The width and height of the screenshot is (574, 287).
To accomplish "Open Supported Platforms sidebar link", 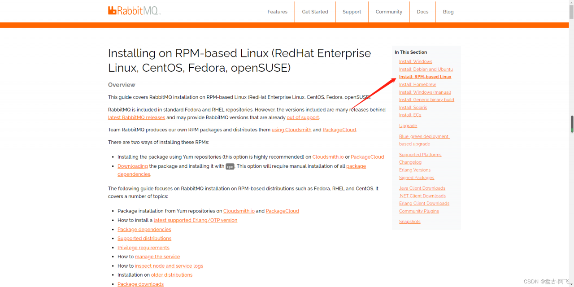I will pyautogui.click(x=420, y=155).
